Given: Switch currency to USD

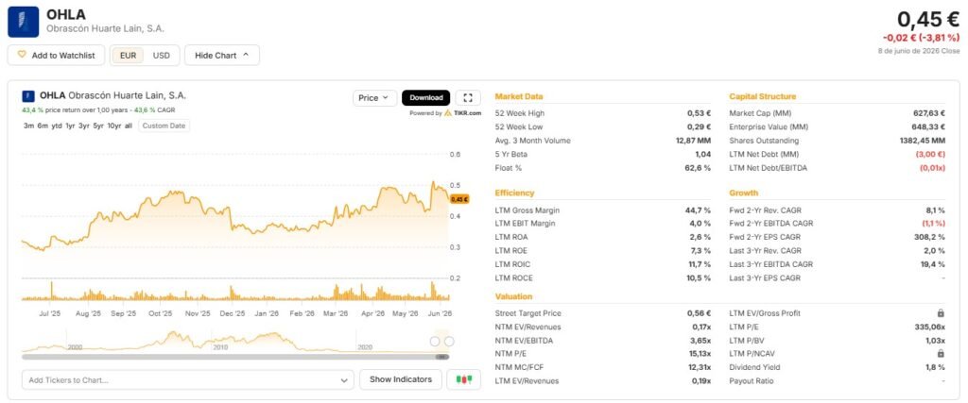Looking at the screenshot, I should click(x=161, y=56).
